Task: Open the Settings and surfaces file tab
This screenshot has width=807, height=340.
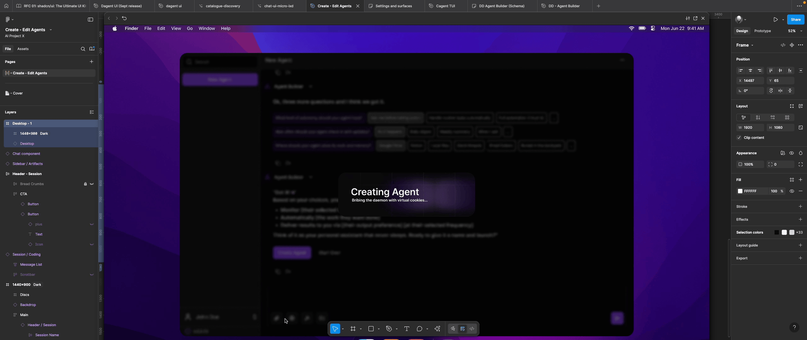Action: [393, 6]
